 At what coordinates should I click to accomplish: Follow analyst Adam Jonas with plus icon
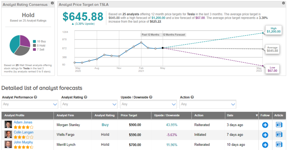265,125
